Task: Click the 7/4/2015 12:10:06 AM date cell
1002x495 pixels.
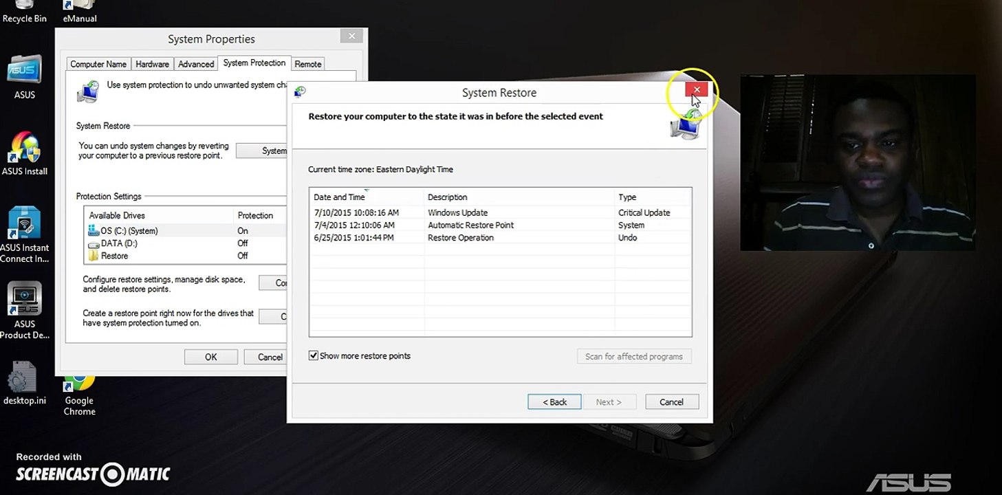Action: pyautogui.click(x=354, y=225)
